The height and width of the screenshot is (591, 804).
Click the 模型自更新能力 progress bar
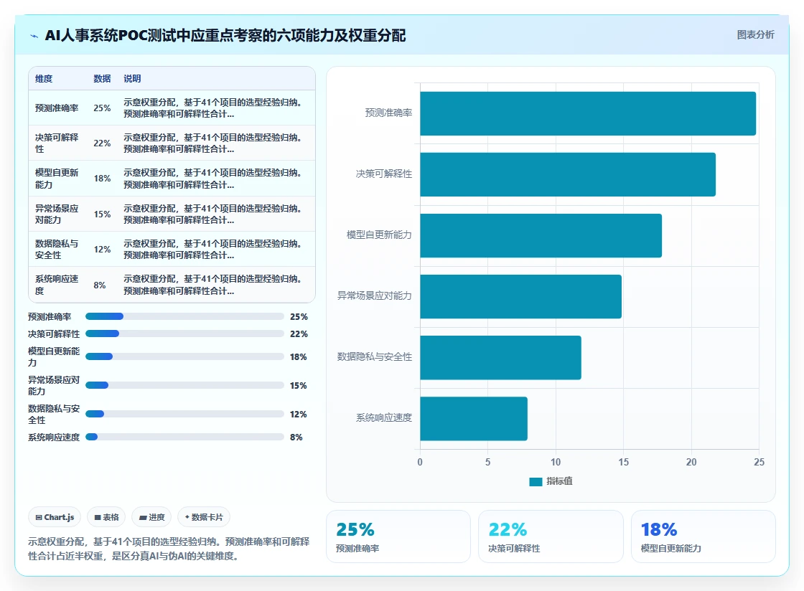184,356
